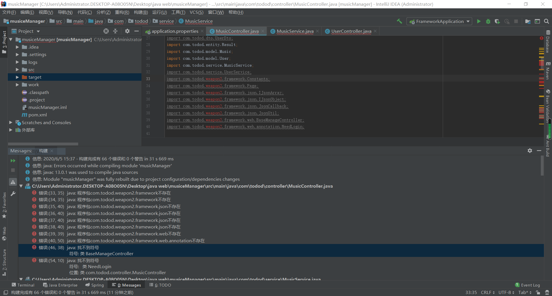Click the Project panel horizontal scrollbar
Viewport: 552px width, 296px height.
tap(43, 144)
